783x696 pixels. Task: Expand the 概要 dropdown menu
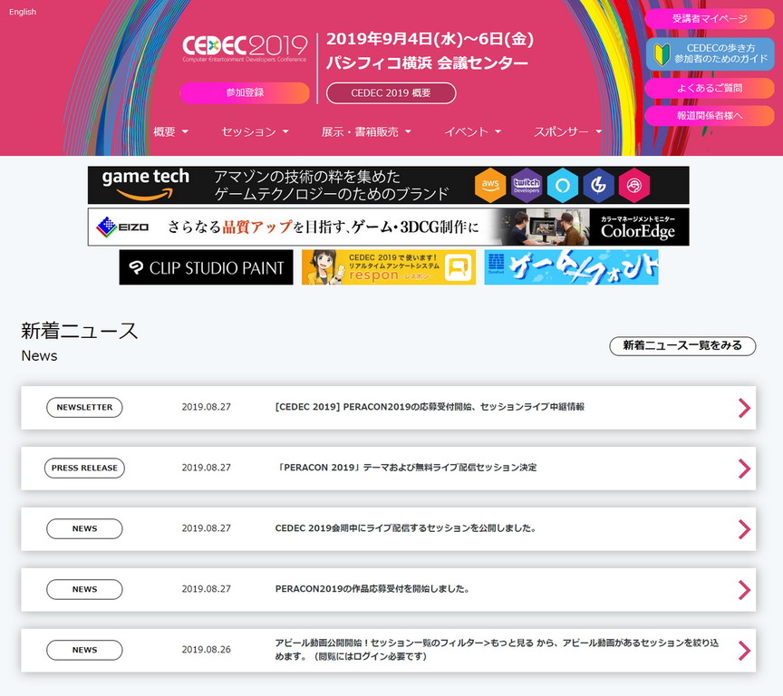[170, 131]
